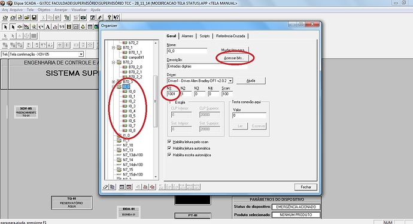413x224 pixels.
Task: Select the alarm bell object tool
Action: coord(83,27)
